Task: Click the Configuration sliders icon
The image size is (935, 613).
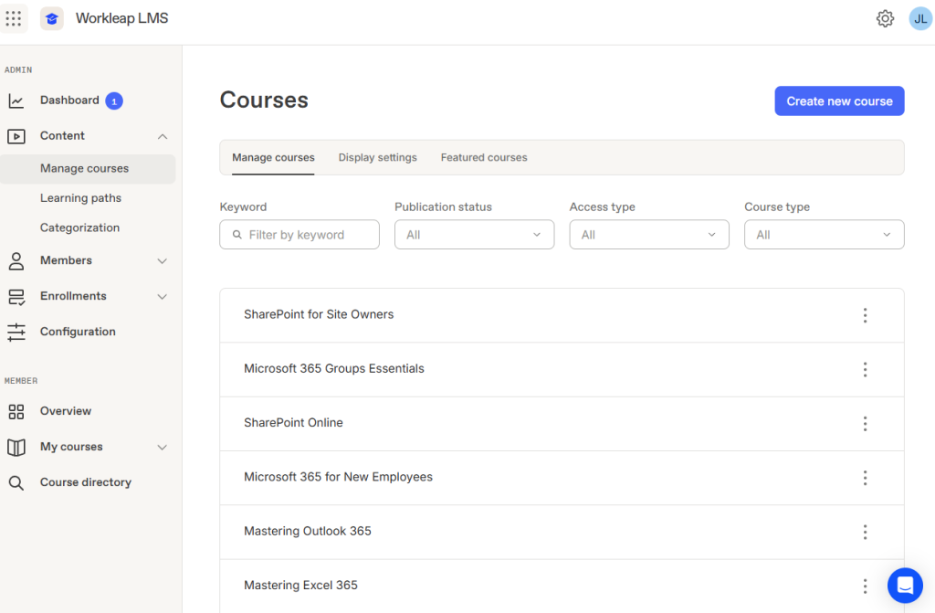Action: [x=16, y=332]
